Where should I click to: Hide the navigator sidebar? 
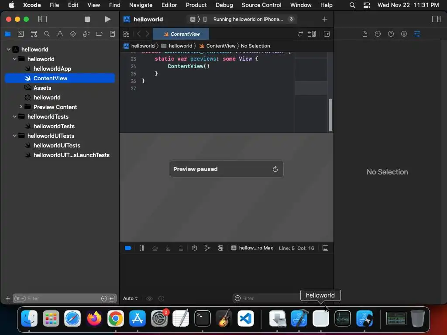(x=42, y=19)
